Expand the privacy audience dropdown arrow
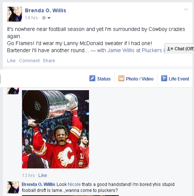This screenshot has width=194, height=196. tap(49, 18)
